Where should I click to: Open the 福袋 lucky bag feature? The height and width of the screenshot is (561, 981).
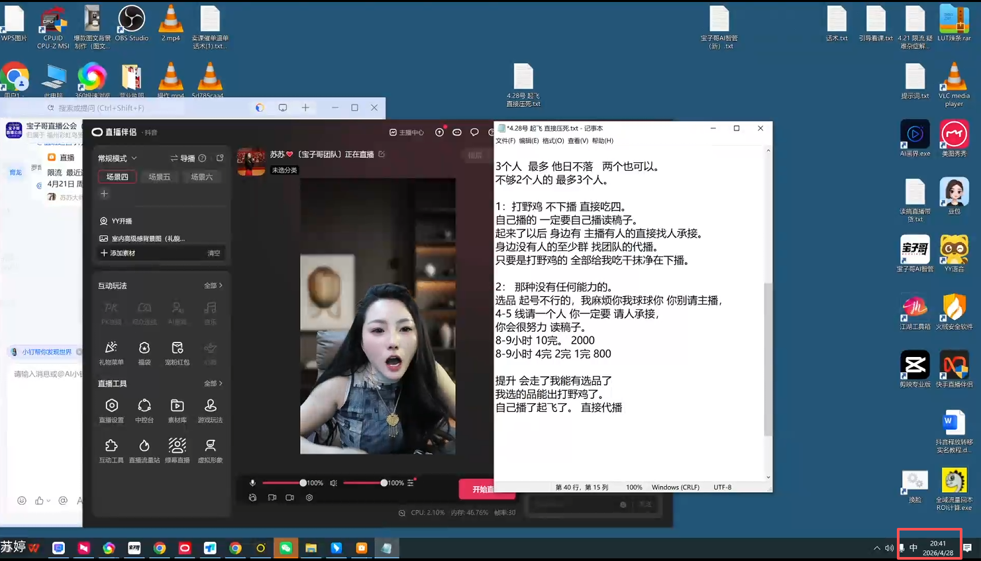pyautogui.click(x=144, y=352)
